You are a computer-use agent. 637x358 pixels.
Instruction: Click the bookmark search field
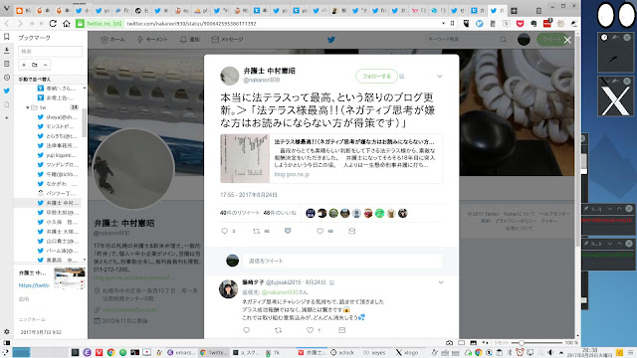[x=51, y=51]
